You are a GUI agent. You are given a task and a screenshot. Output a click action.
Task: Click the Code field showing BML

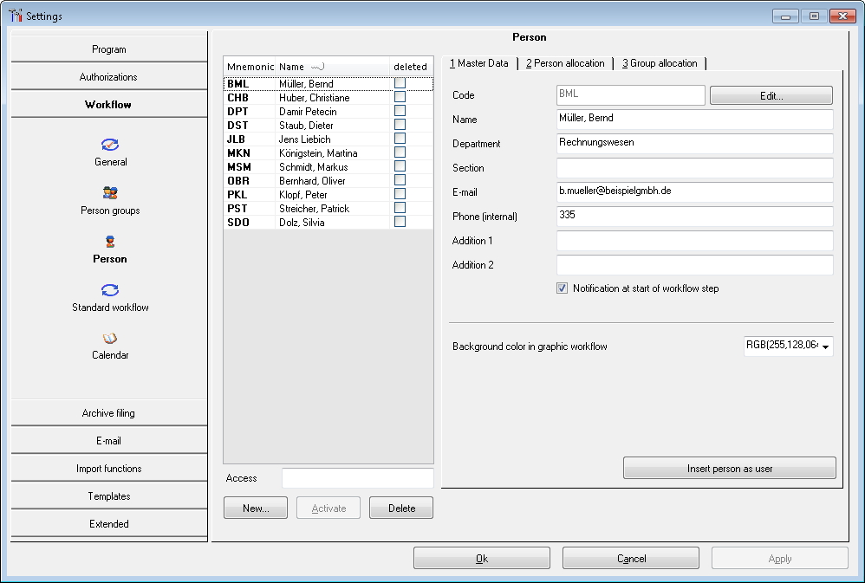coord(630,95)
